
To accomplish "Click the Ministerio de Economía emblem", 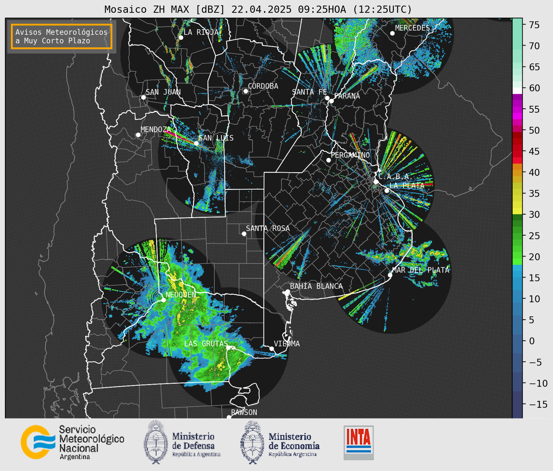I will [x=252, y=442].
